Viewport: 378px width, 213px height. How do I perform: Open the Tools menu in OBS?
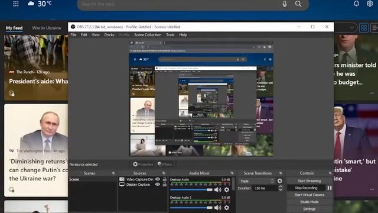[x=170, y=35]
